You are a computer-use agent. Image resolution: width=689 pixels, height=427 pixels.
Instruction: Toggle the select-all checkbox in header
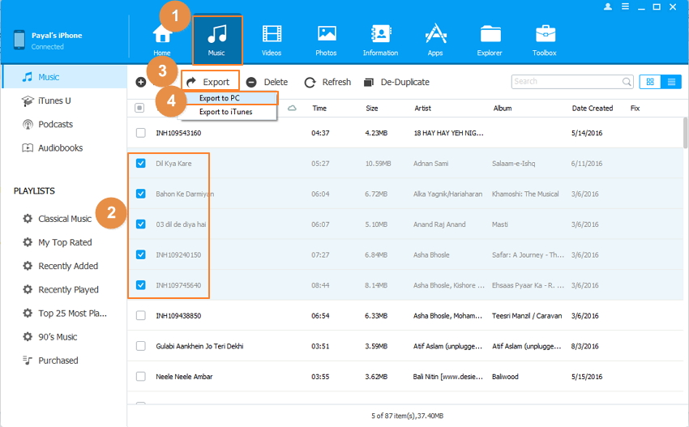[140, 108]
